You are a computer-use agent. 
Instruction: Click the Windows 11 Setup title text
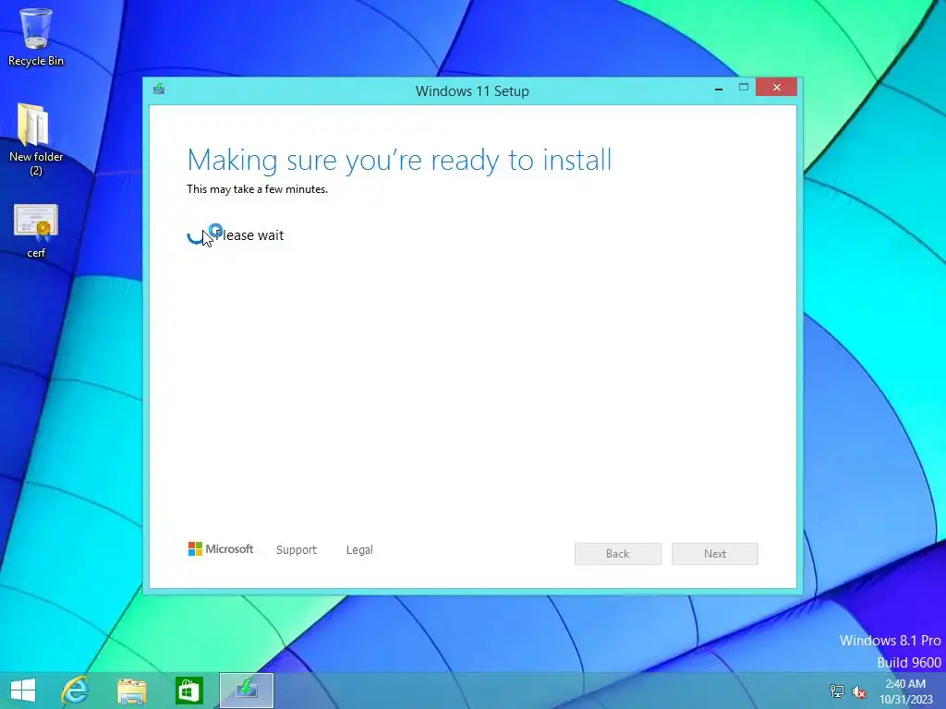click(x=472, y=91)
